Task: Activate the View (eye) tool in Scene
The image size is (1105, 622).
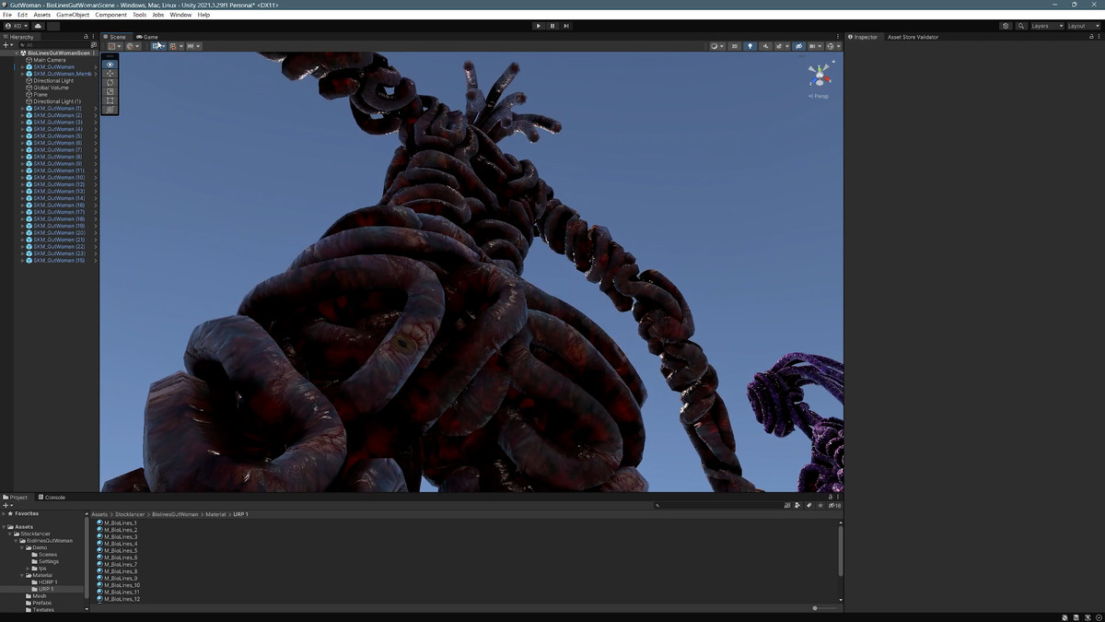Action: coord(110,65)
